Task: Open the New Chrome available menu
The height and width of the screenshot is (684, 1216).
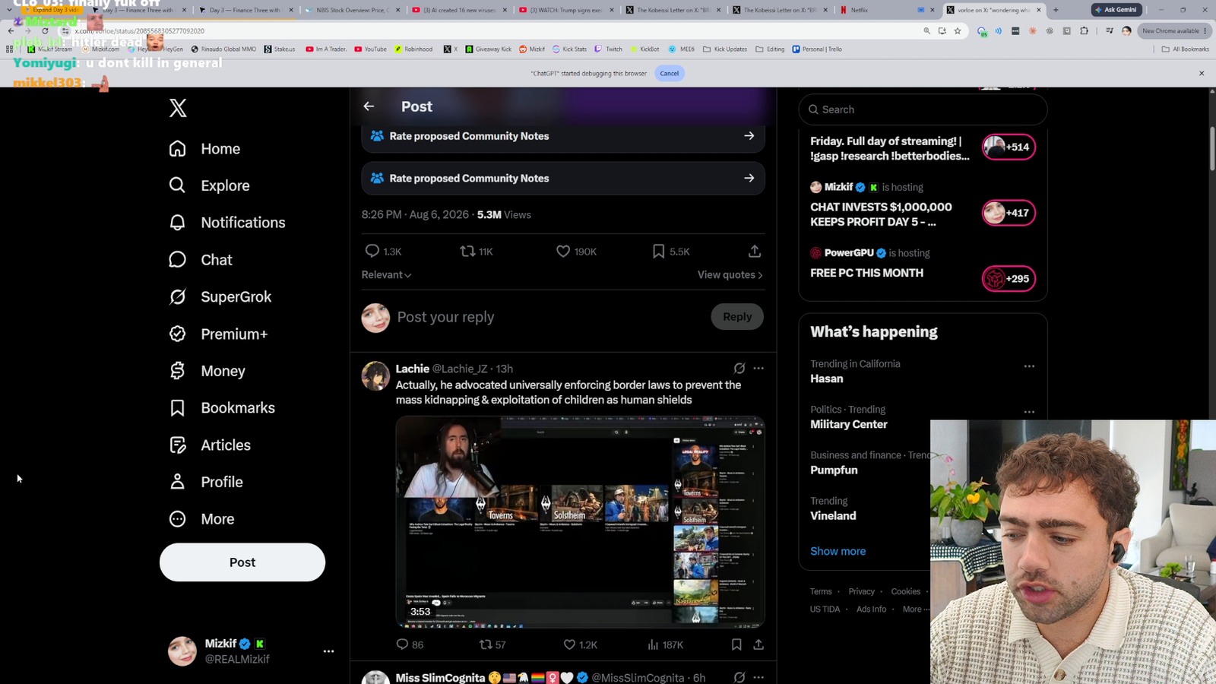Action: click(x=1174, y=31)
